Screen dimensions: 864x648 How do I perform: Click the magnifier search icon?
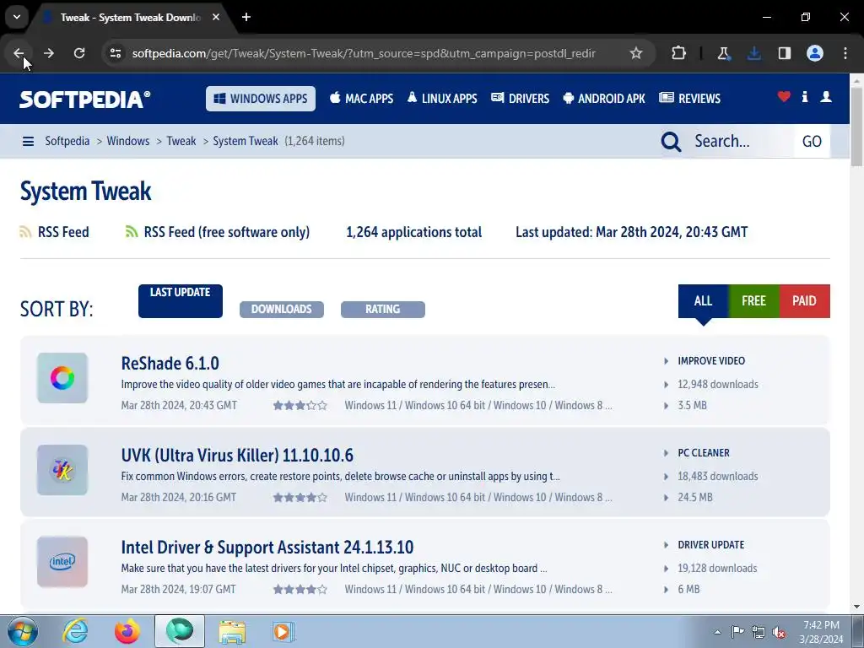[x=671, y=142]
